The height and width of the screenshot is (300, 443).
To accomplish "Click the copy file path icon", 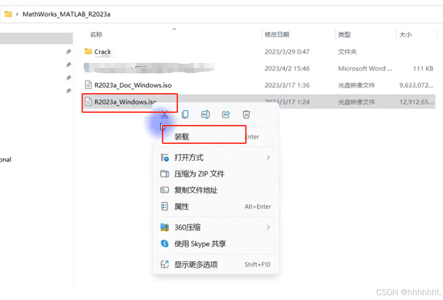I will (165, 190).
